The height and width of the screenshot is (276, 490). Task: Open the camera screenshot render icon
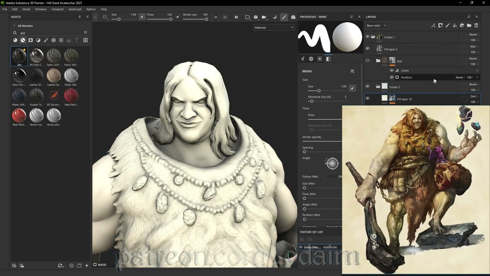pos(293,17)
